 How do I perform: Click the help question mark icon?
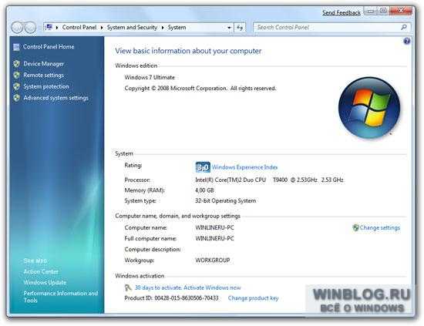coord(406,41)
